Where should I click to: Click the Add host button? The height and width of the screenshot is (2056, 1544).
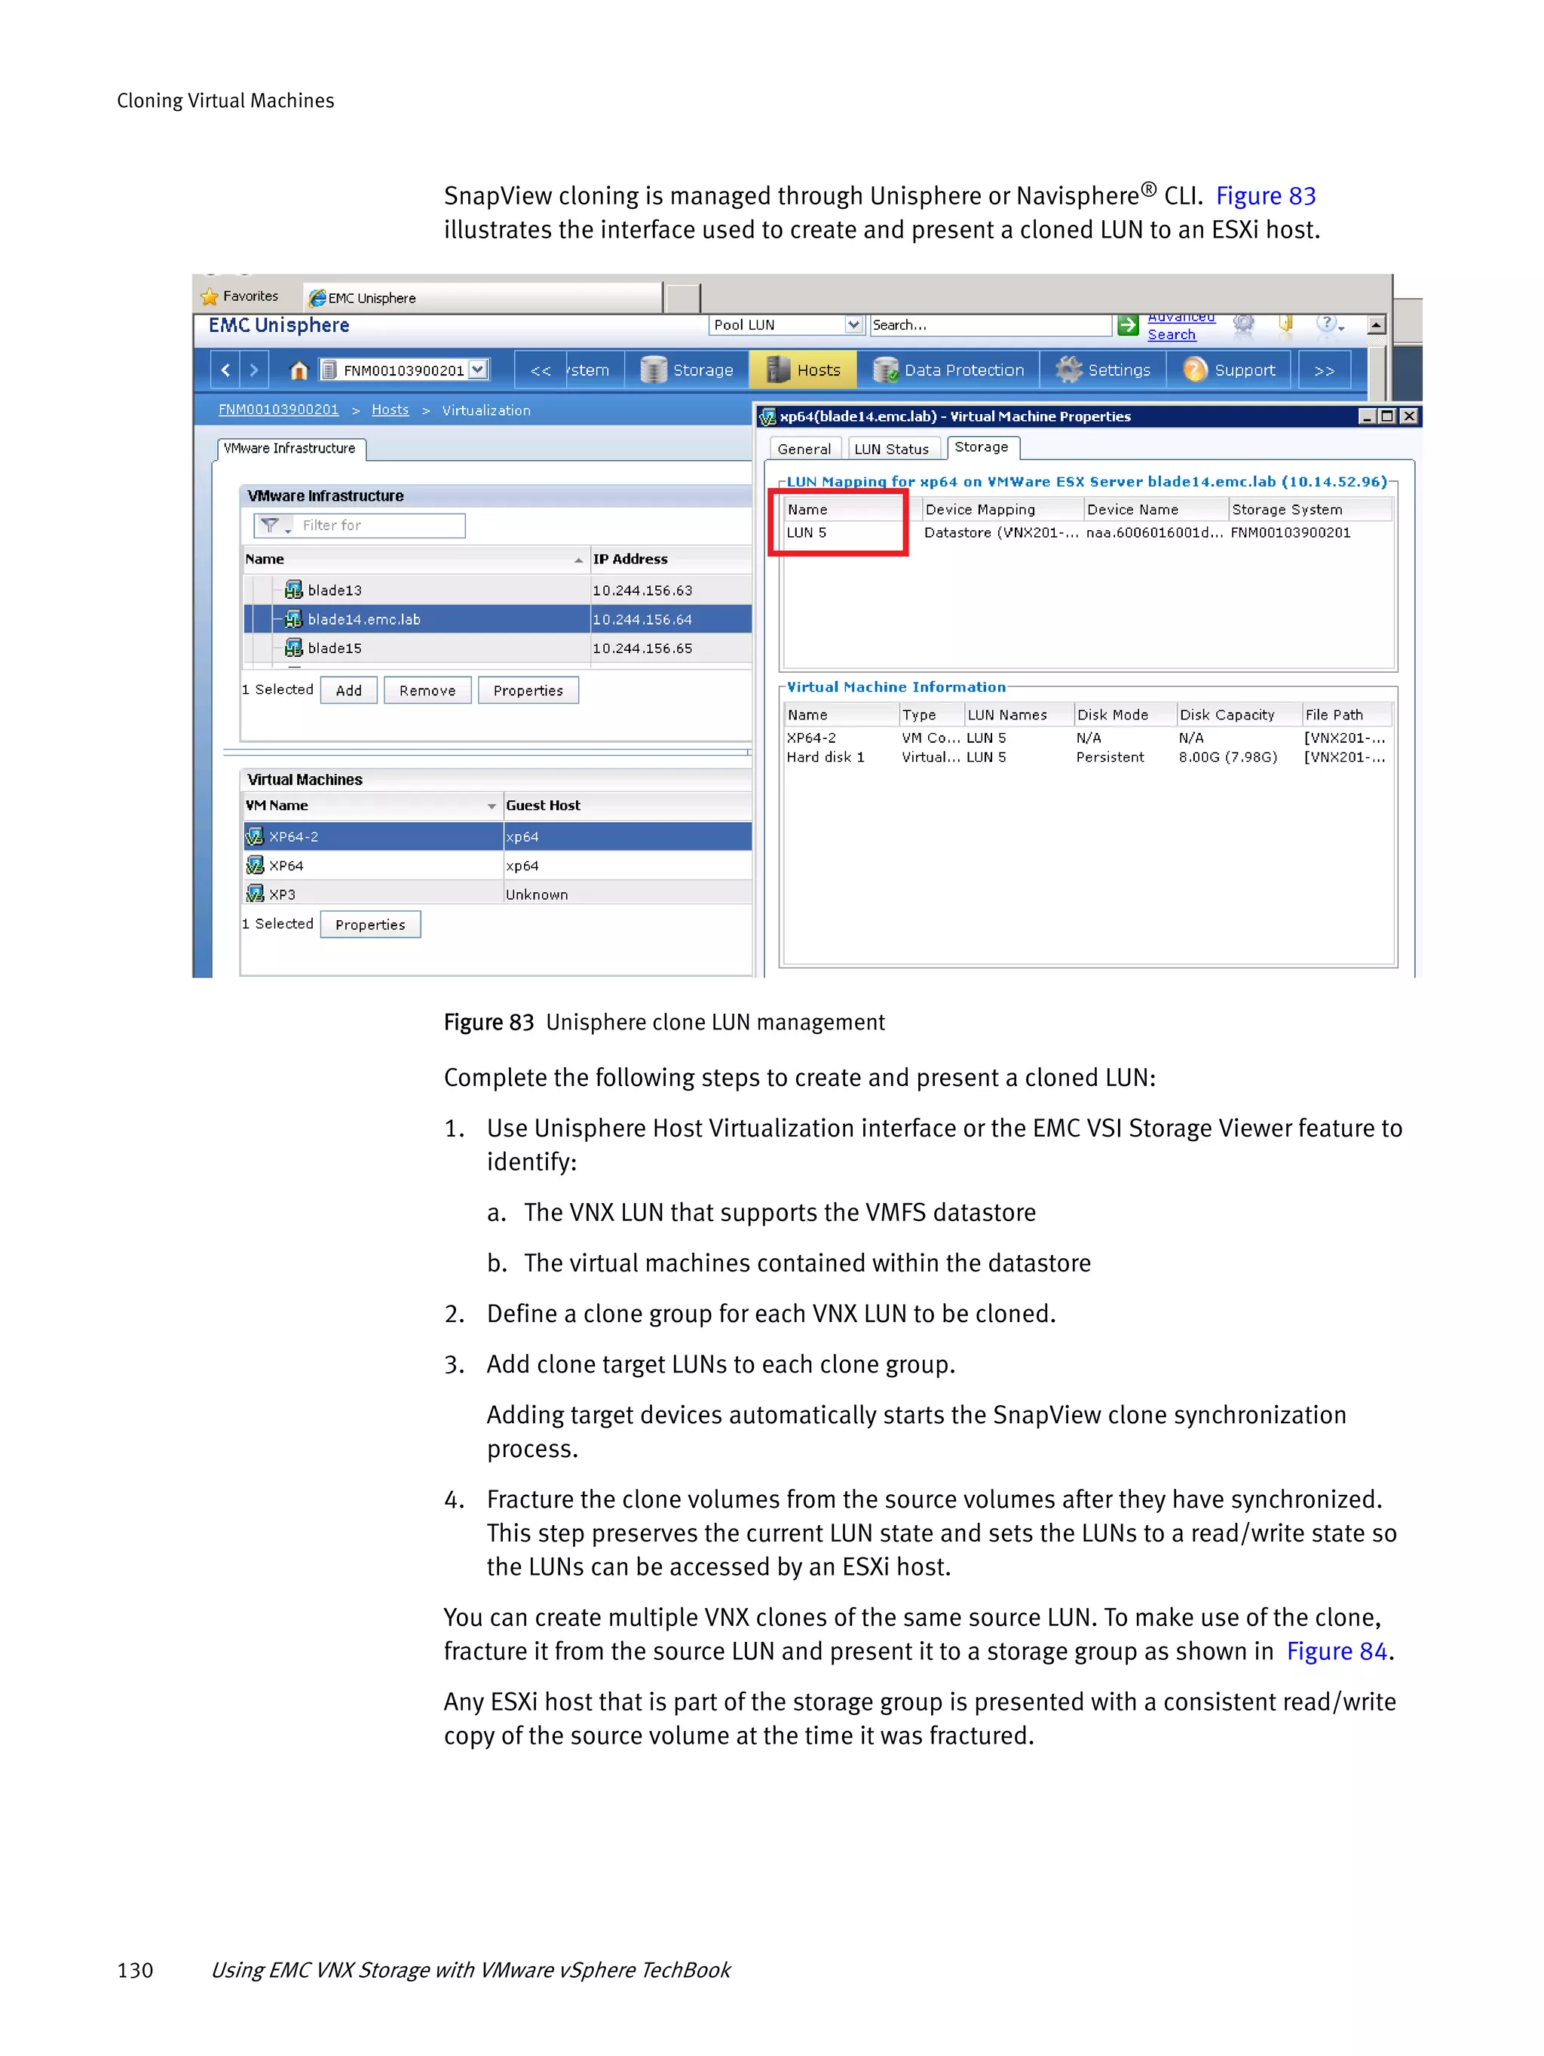[348, 691]
